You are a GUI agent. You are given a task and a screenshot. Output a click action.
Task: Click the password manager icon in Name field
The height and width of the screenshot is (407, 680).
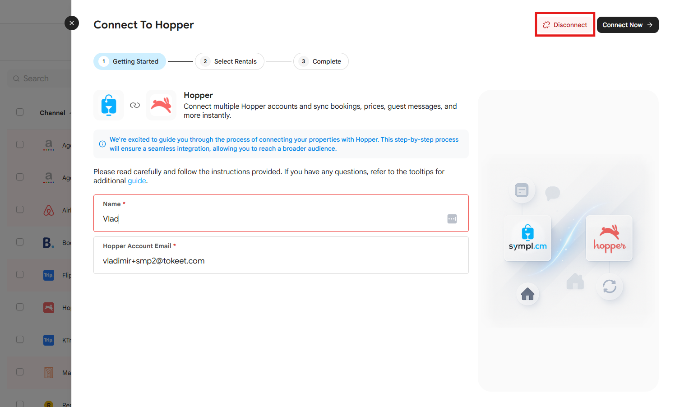452,219
